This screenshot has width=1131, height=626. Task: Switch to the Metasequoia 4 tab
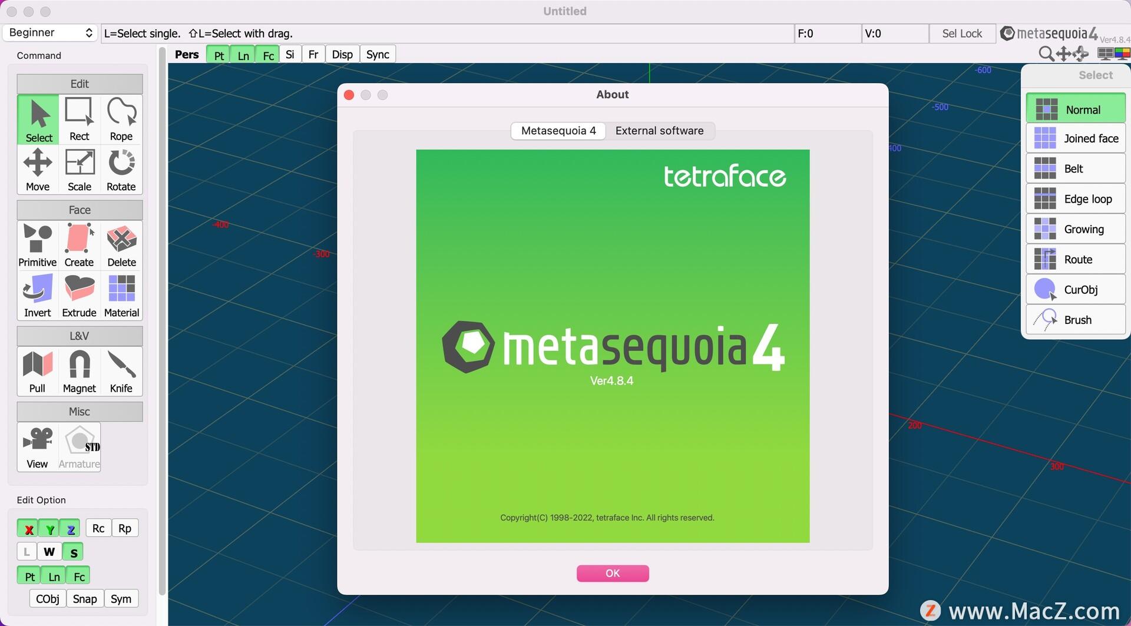click(558, 131)
